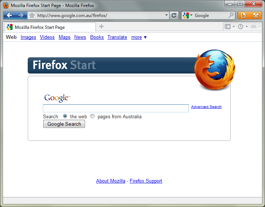Expand the 'more' dropdown triangle

pyautogui.click(x=145, y=37)
